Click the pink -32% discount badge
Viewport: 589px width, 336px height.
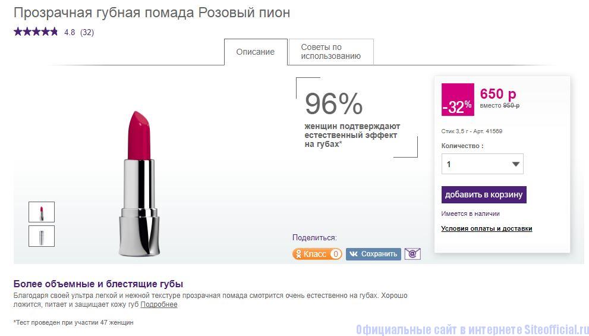pyautogui.click(x=458, y=100)
